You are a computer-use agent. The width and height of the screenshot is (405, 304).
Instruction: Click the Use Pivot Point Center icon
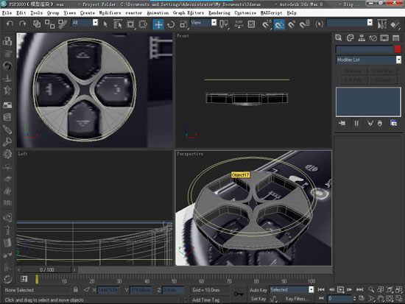pyautogui.click(x=224, y=24)
